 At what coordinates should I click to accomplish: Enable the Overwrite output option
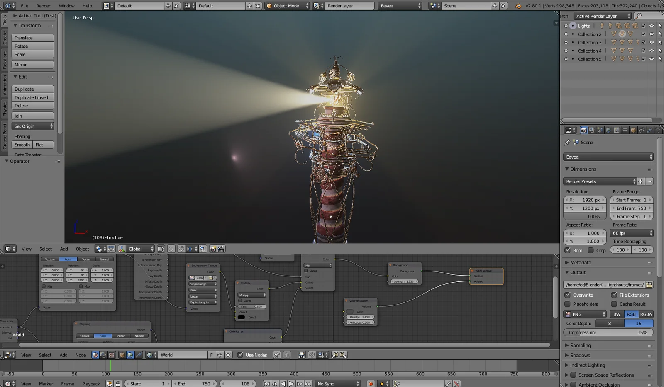pyautogui.click(x=568, y=295)
